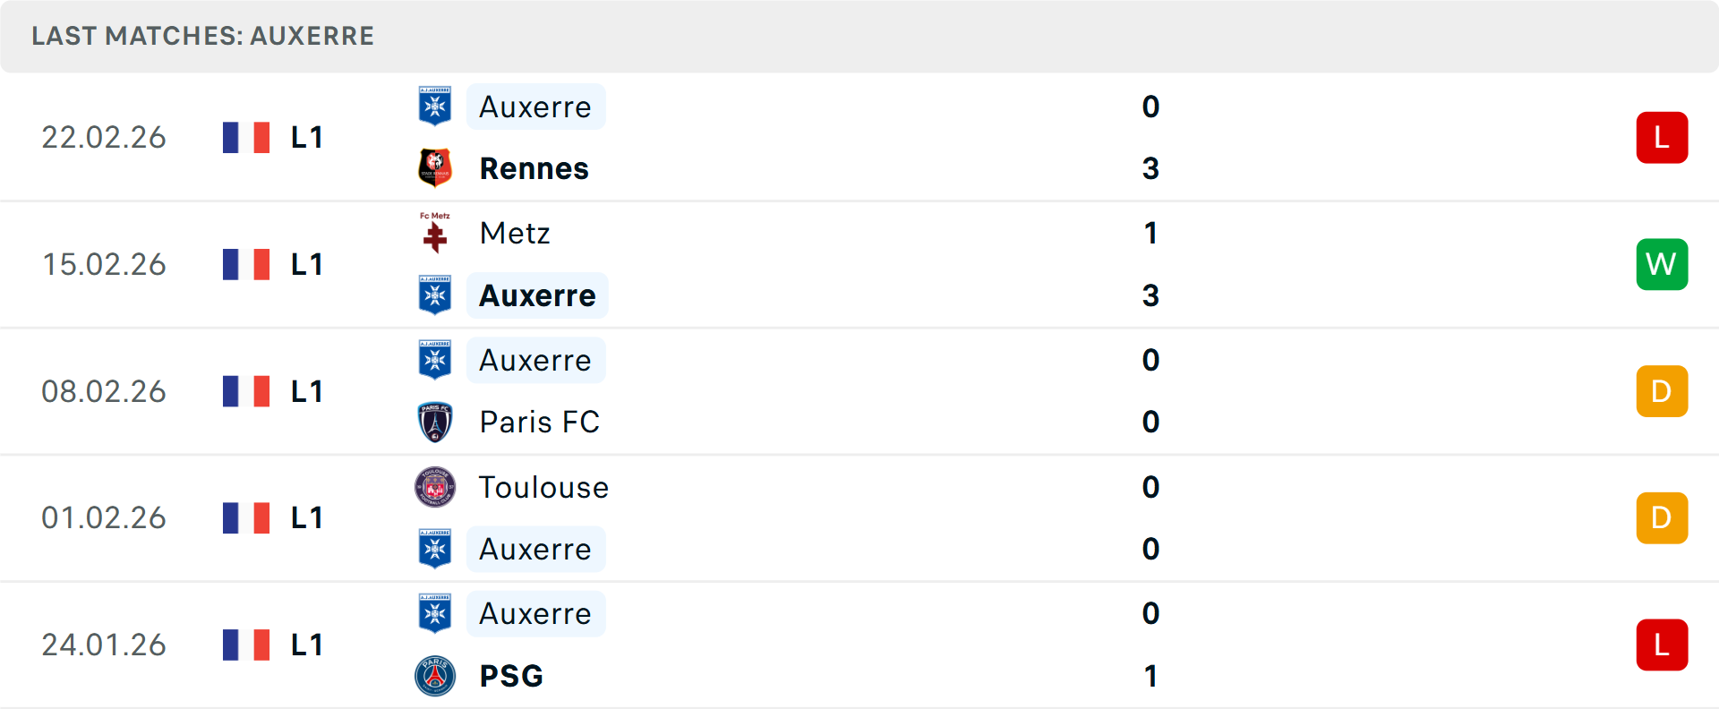The image size is (1719, 709).
Task: Click the Rennes club crest icon
Action: pyautogui.click(x=435, y=168)
